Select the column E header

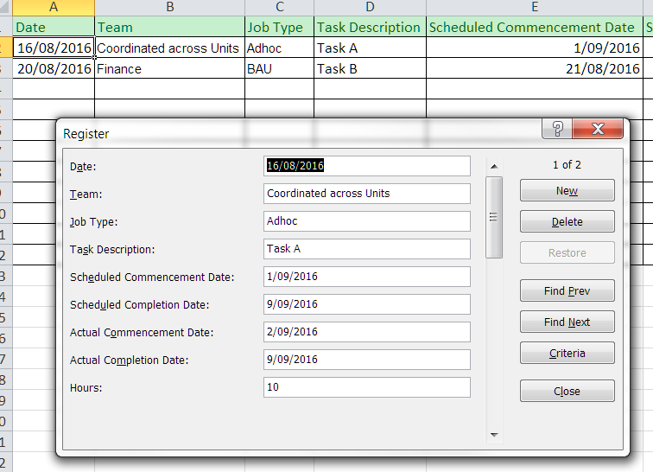(535, 8)
